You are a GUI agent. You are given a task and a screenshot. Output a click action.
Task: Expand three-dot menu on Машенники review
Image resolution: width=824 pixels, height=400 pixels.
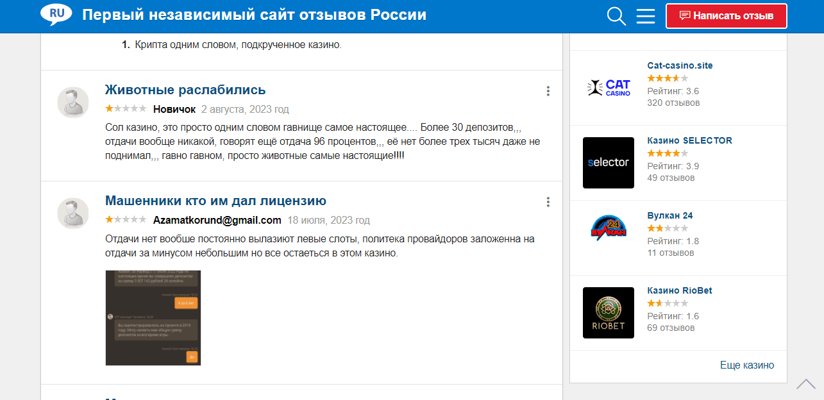(x=548, y=202)
